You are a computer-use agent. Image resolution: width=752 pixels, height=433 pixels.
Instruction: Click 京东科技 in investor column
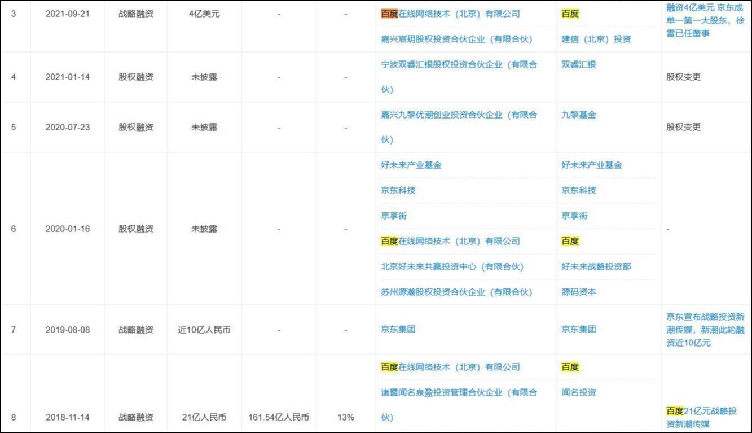click(x=398, y=190)
